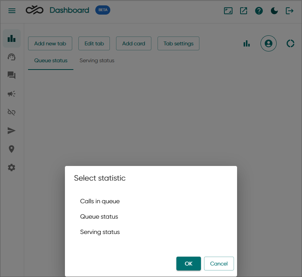302x277 pixels.
Task: Open the megaphone campaigns sidebar icon
Action: tap(12, 94)
